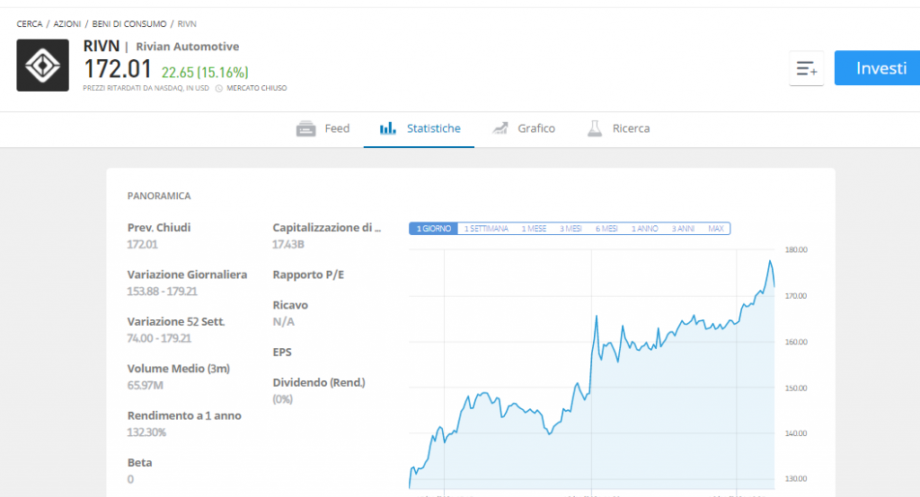Click the Ricavo N/A value
The width and height of the screenshot is (920, 497).
pyautogui.click(x=283, y=322)
